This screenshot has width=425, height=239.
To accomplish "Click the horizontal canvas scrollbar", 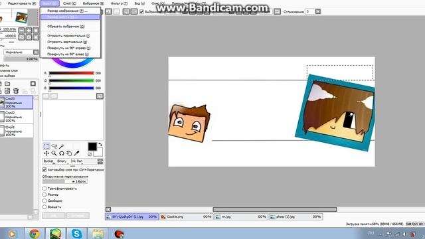I will [x=274, y=210].
